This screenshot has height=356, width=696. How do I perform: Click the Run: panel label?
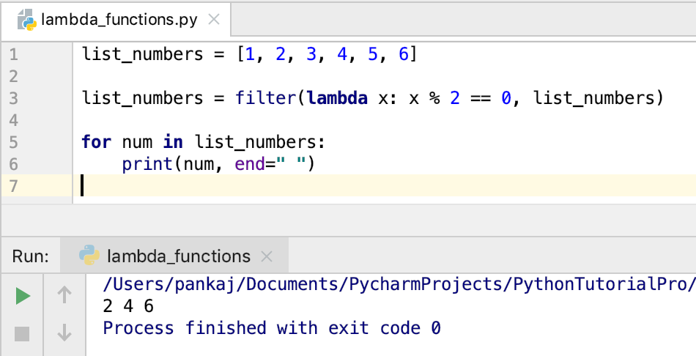click(x=31, y=256)
